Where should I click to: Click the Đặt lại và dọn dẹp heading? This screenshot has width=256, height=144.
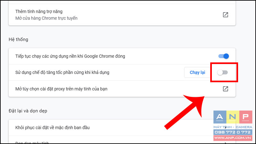28,111
